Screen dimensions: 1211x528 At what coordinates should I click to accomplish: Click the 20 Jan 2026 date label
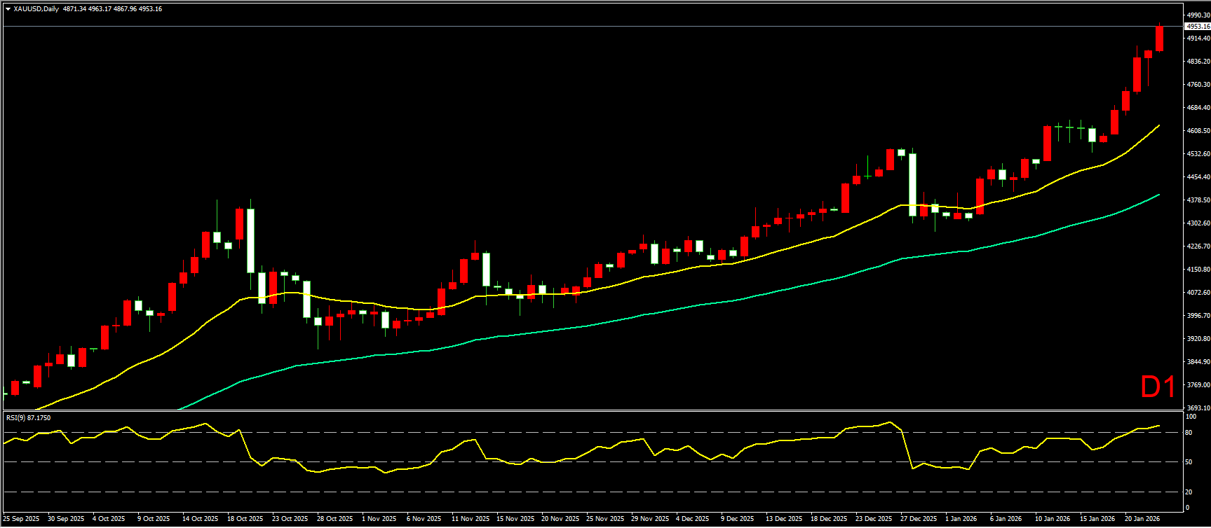pyautogui.click(x=1142, y=519)
